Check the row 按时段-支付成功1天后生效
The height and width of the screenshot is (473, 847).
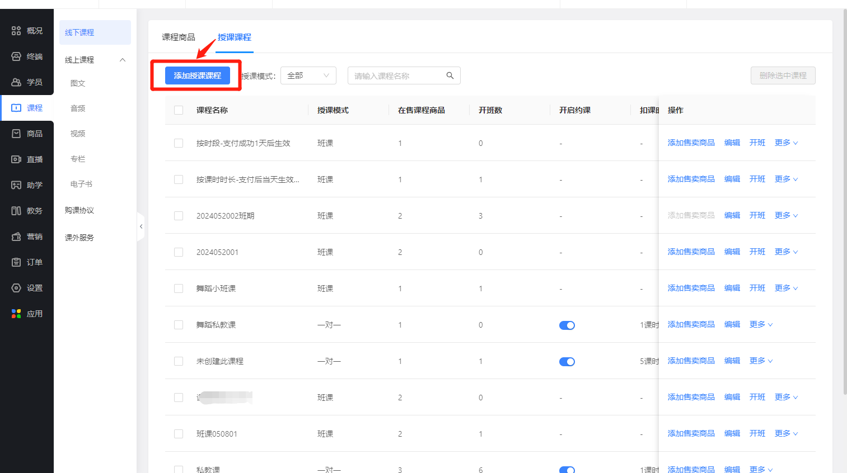[x=179, y=143]
